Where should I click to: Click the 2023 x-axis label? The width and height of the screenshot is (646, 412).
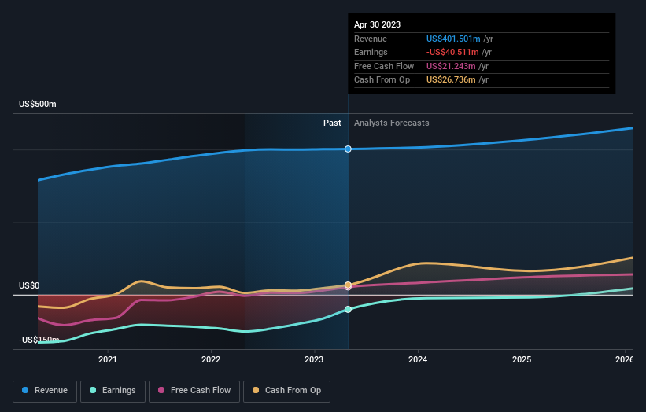(x=314, y=359)
